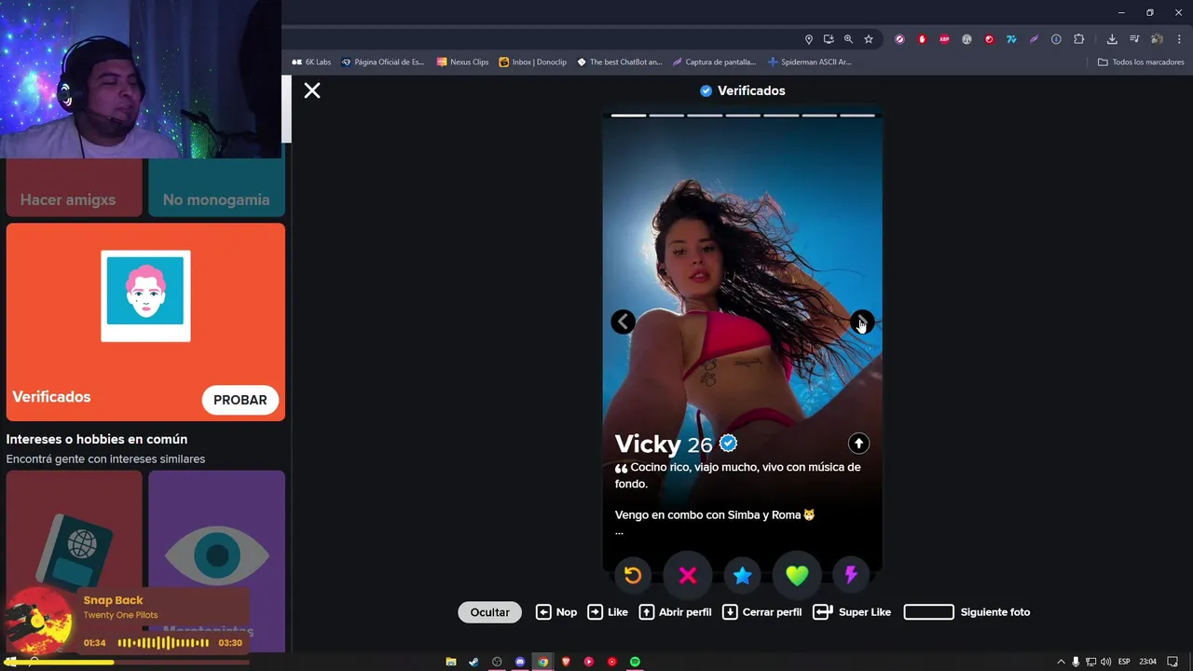The height and width of the screenshot is (671, 1193).
Task: Open the AdBlock Plus ABP extension
Action: tap(944, 39)
